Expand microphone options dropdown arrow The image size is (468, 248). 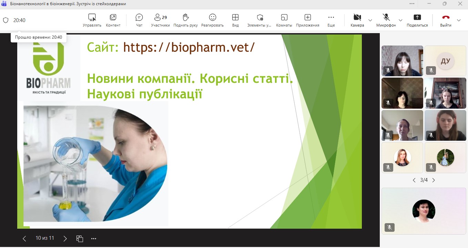pyautogui.click(x=400, y=20)
